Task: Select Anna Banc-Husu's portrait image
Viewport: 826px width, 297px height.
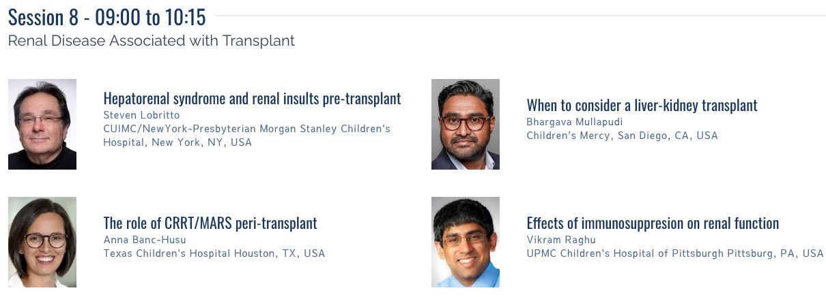Action: click(x=42, y=242)
